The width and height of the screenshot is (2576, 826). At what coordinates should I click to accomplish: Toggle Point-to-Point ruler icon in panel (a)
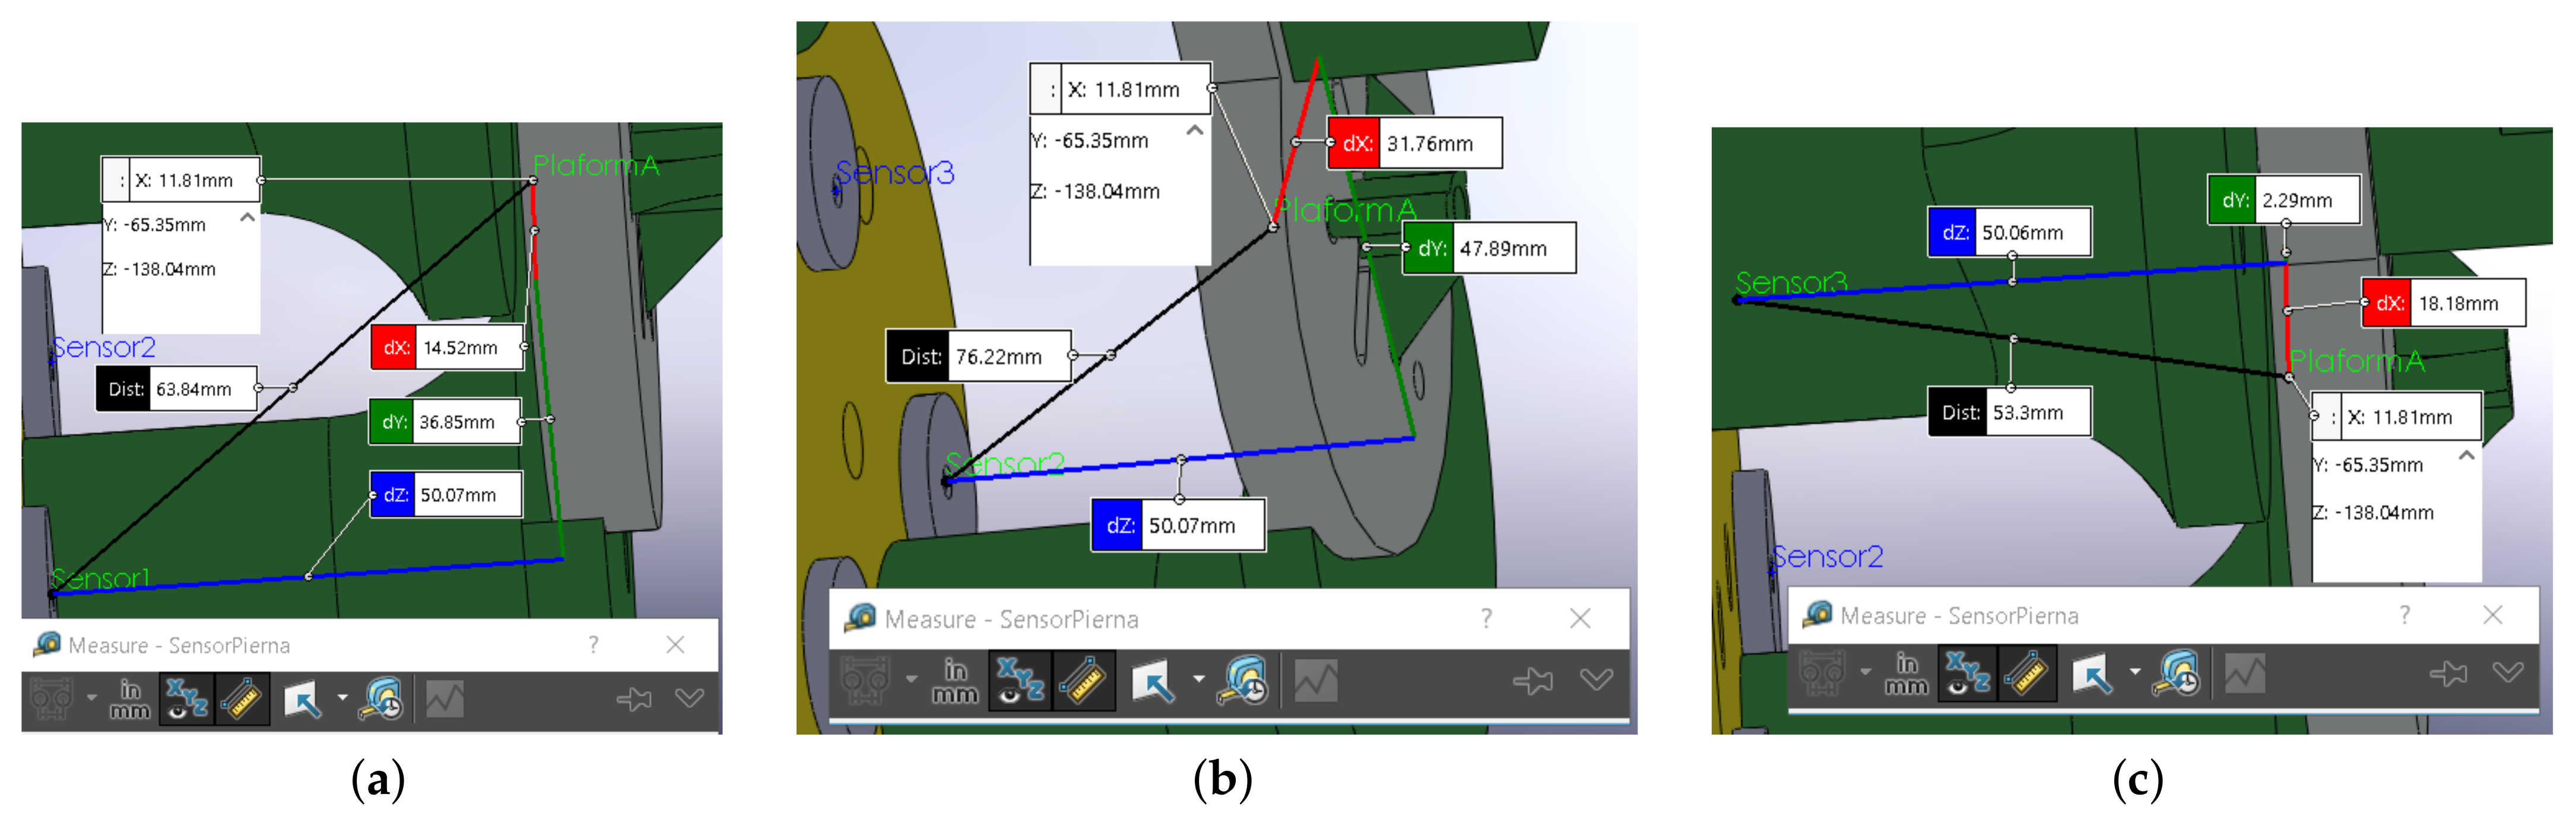(241, 699)
